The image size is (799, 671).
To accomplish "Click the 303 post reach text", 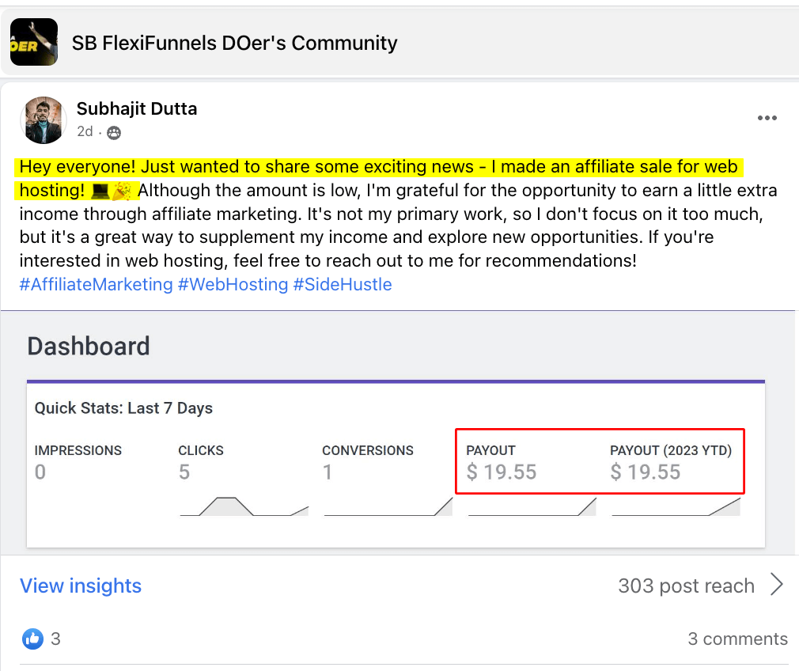I will 686,586.
